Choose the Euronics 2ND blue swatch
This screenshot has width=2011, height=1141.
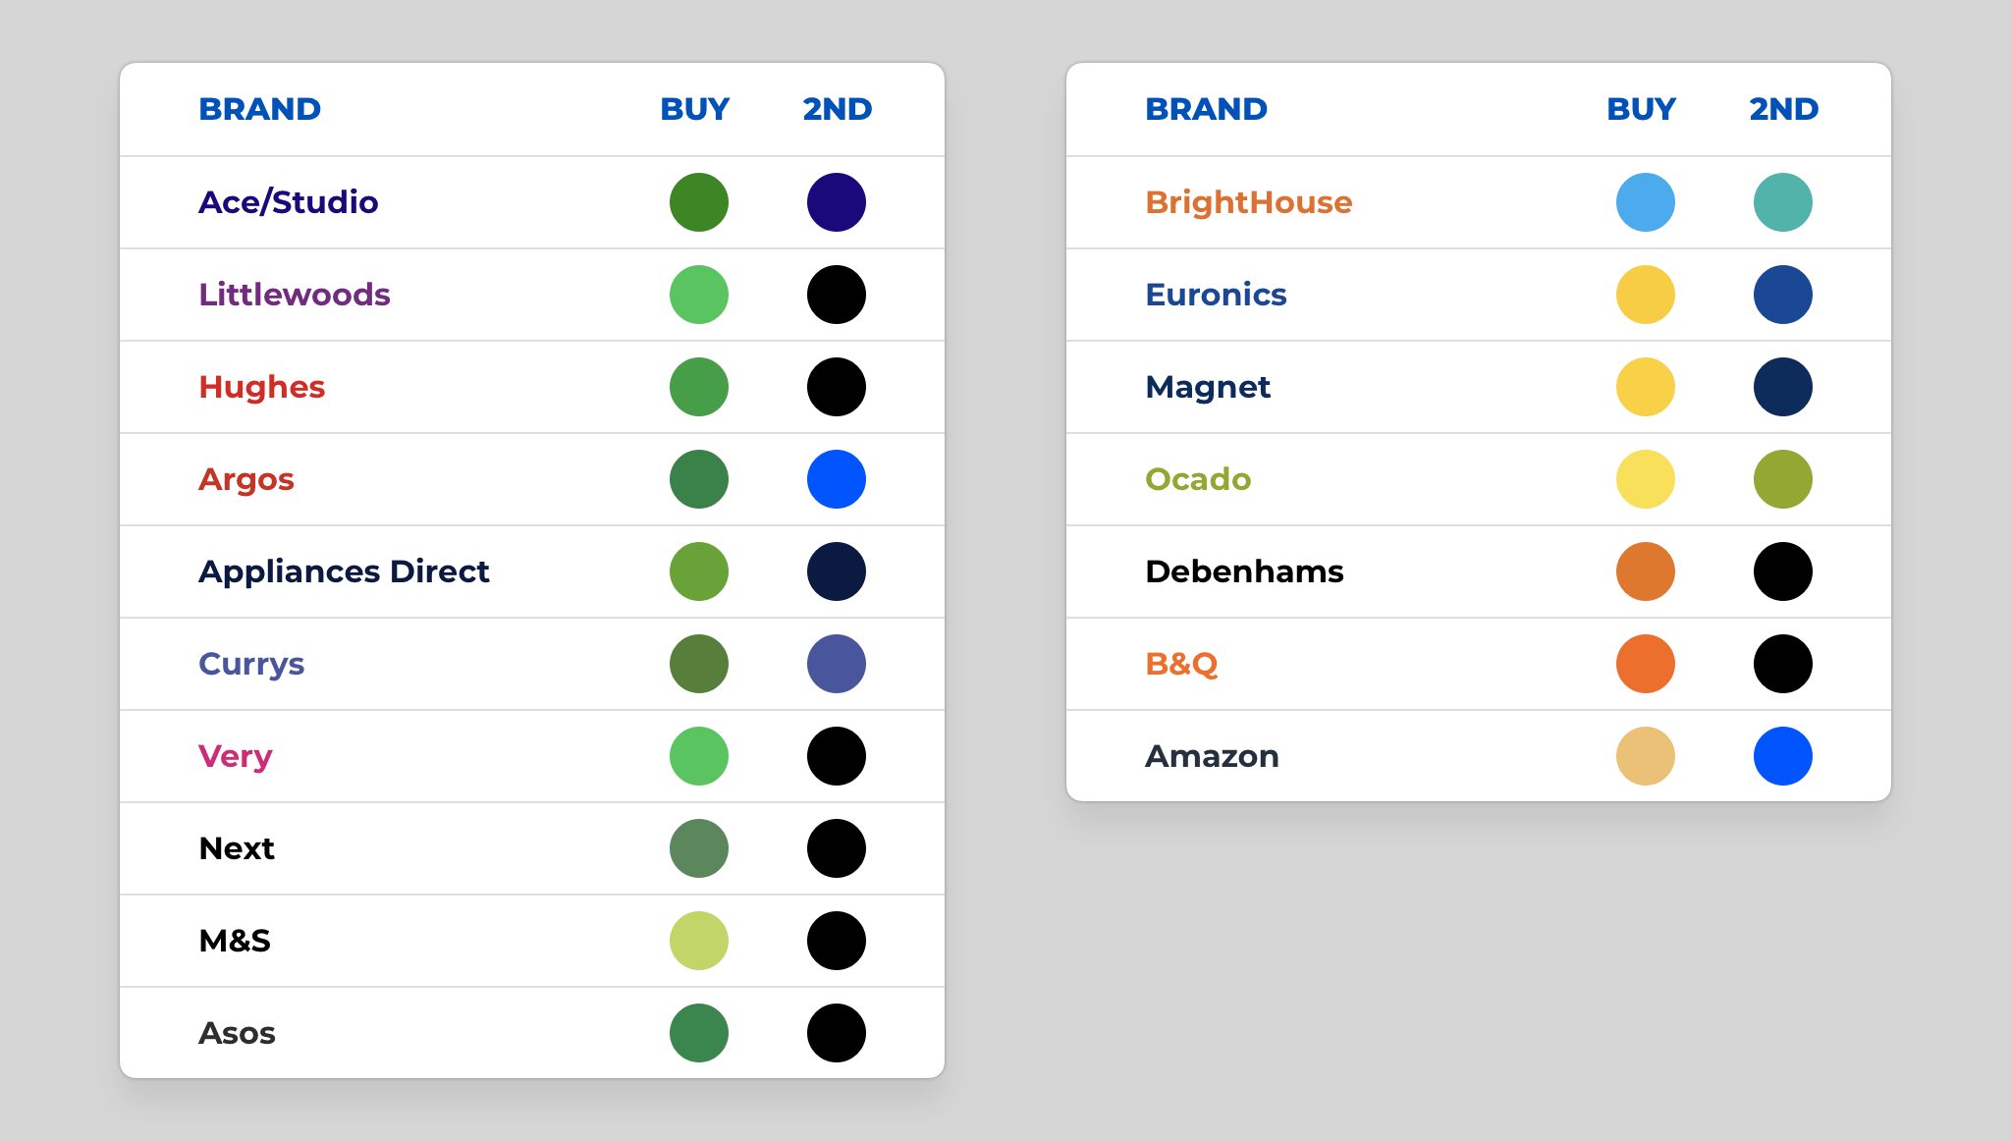(1782, 295)
